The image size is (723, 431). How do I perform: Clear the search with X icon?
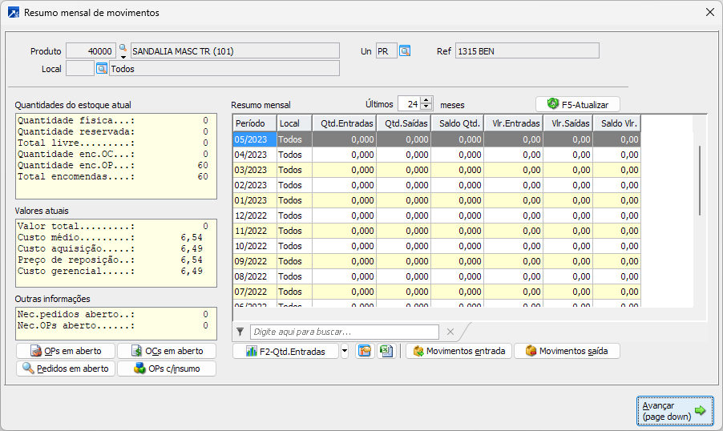(x=450, y=332)
